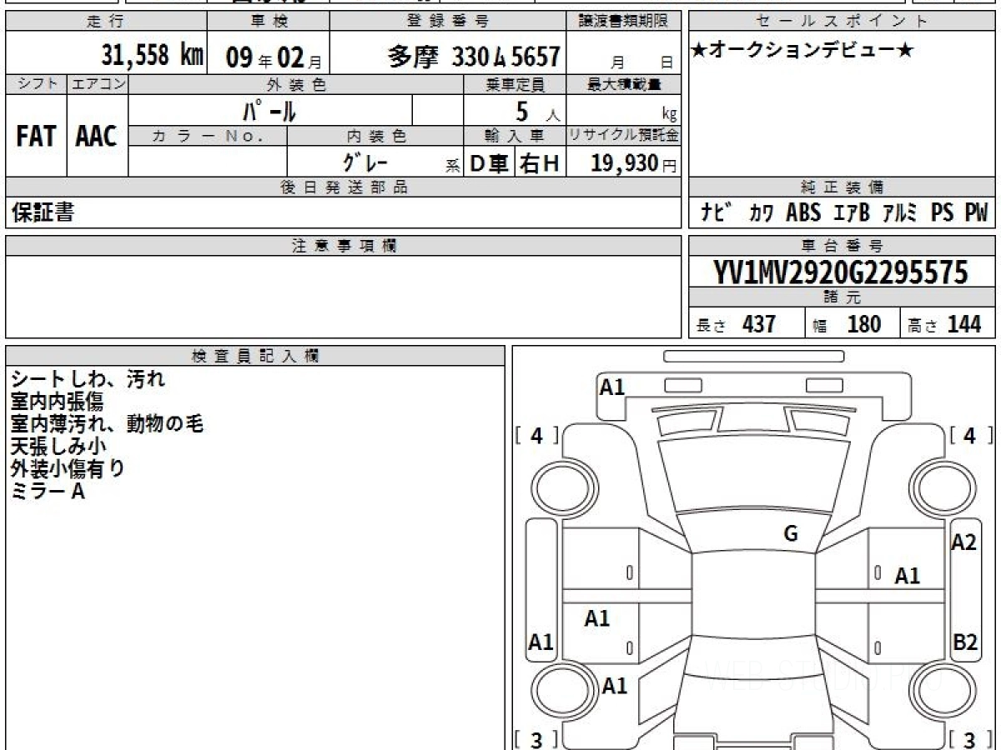Click the 保証書 later-shipped parts entry
This screenshot has width=1001, height=750.
coord(43,212)
